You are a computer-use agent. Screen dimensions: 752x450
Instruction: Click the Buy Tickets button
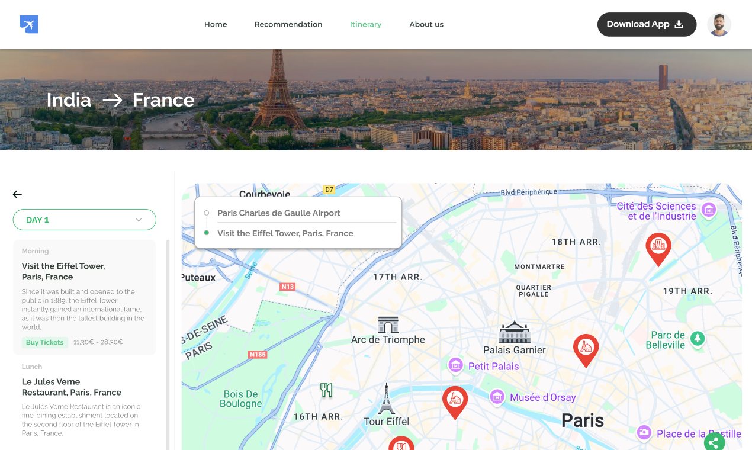[x=45, y=342]
